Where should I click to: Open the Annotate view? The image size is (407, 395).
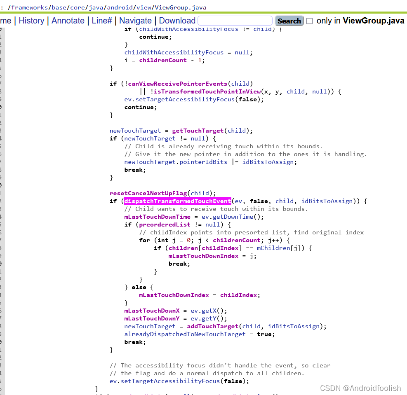coord(68,21)
